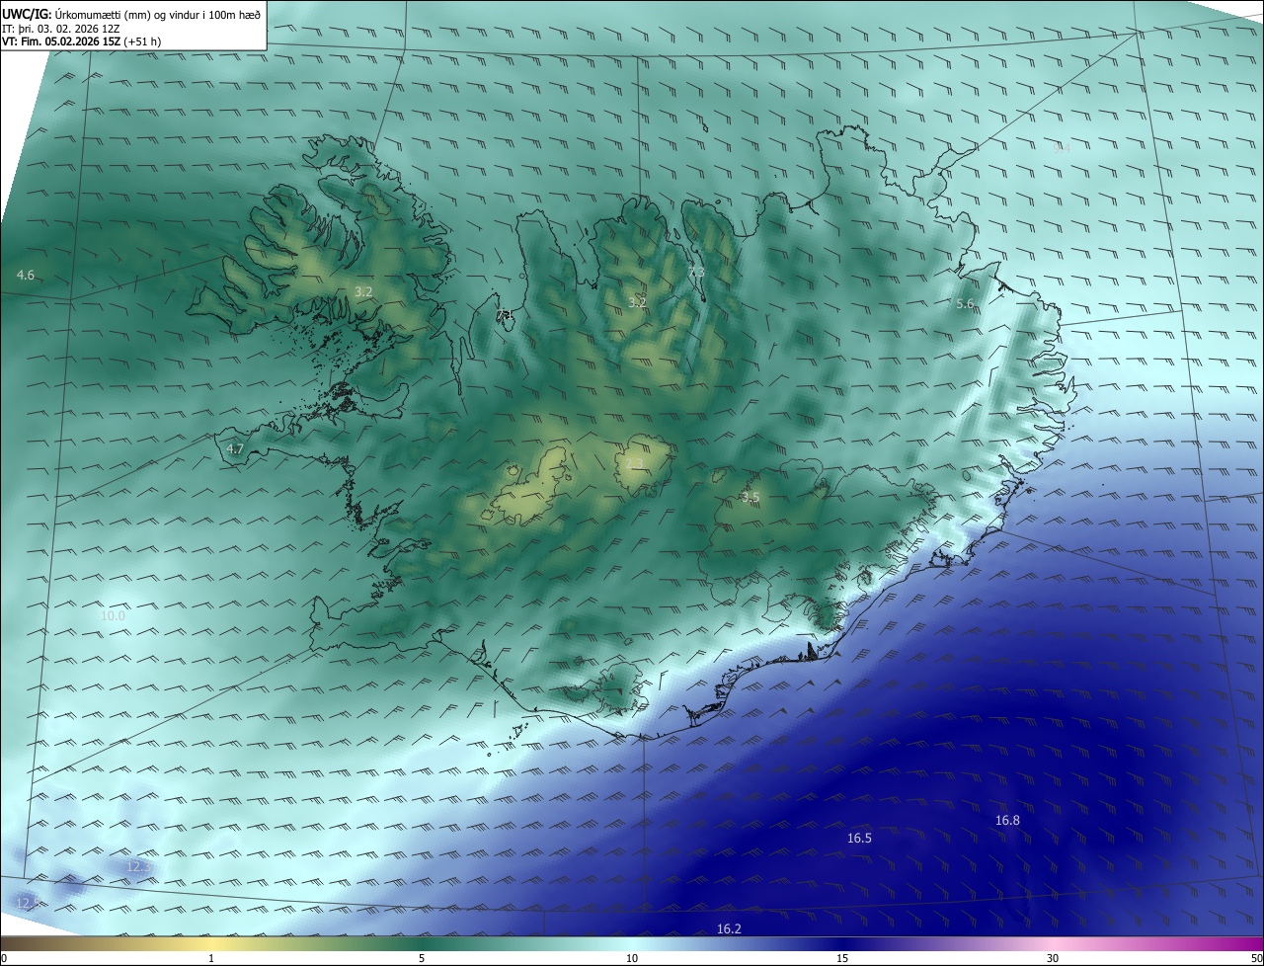Image resolution: width=1264 pixels, height=966 pixels.
Task: Select the 7.1 value label on the map
Action: click(x=504, y=315)
